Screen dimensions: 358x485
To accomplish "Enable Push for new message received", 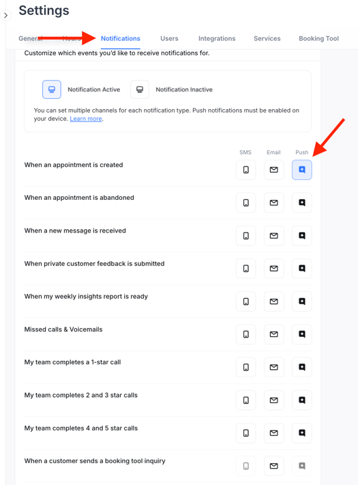I will [302, 236].
